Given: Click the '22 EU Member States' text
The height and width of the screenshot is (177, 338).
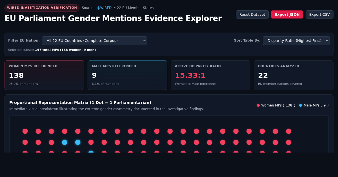Looking at the screenshot, I should tap(135, 8).
